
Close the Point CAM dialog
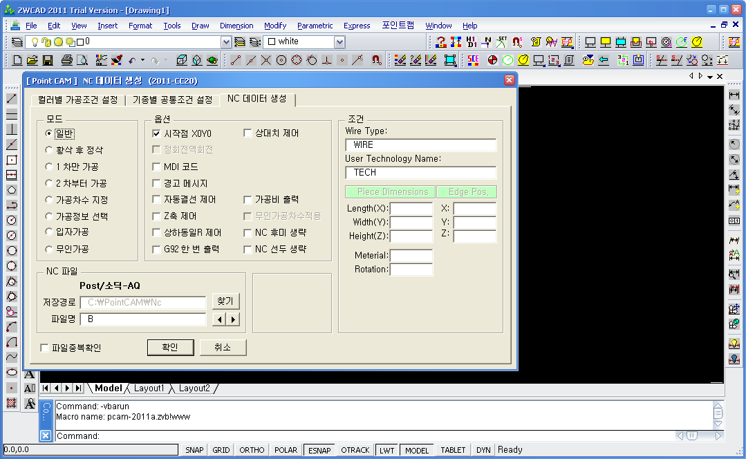coord(509,80)
